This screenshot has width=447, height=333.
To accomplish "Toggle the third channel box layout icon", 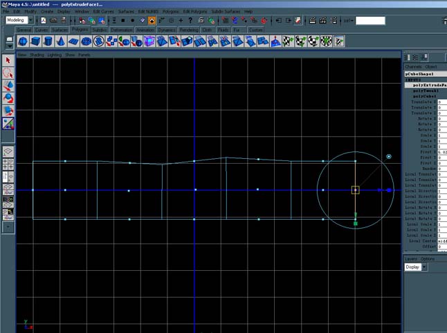I will click(424, 57).
